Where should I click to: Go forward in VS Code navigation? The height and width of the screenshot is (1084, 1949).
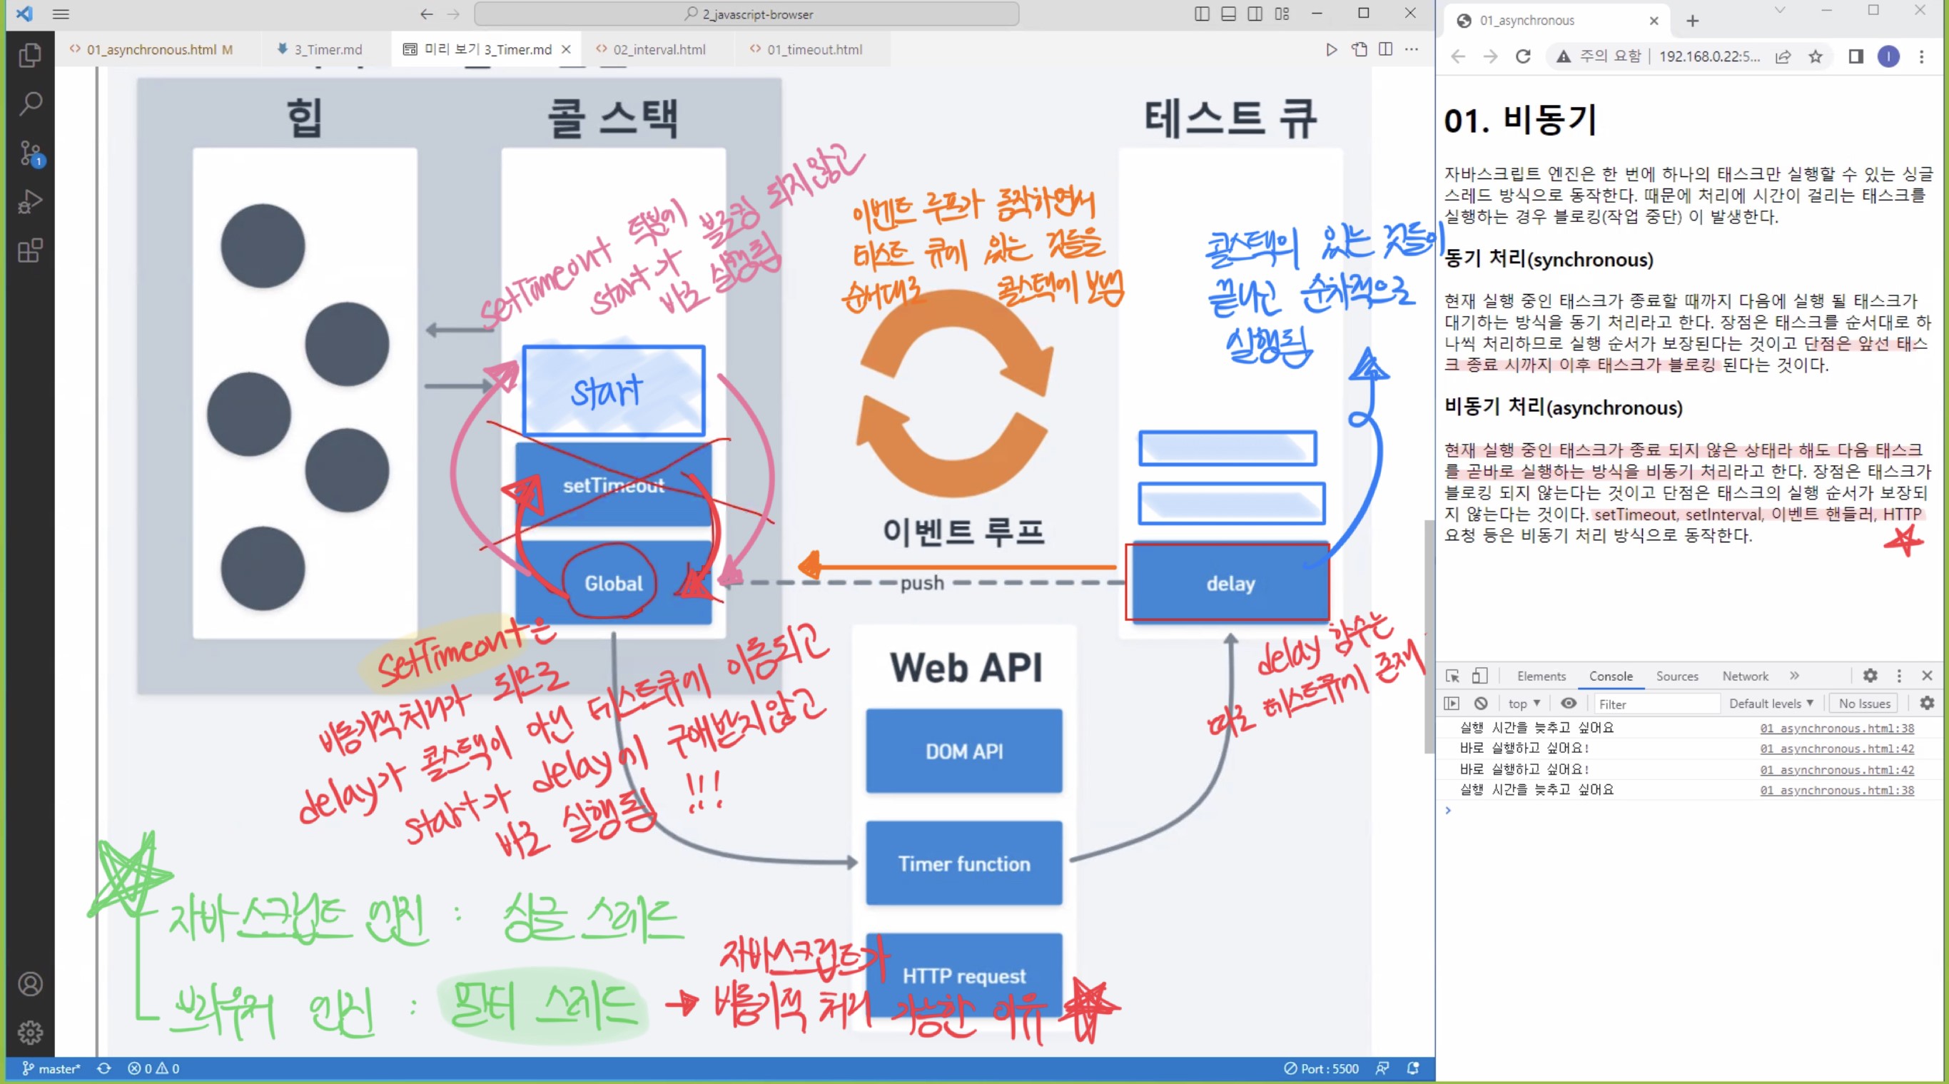(453, 14)
